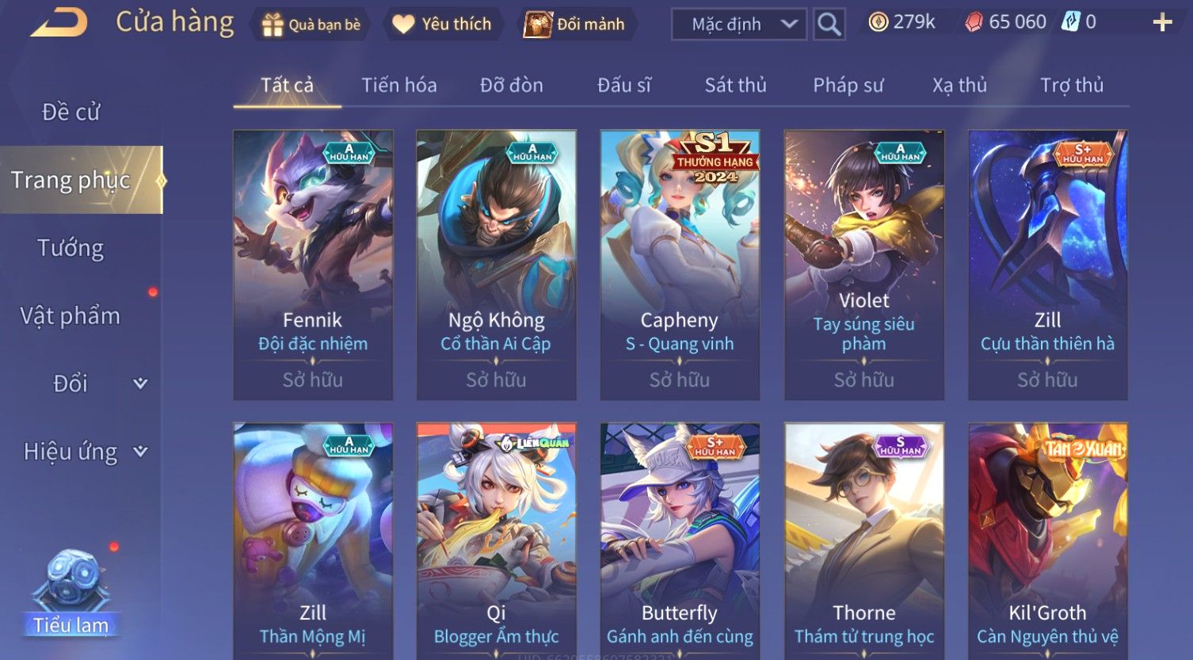Open Capheny S - Quang vinh skin
This screenshot has width=1193, height=660.
680,265
